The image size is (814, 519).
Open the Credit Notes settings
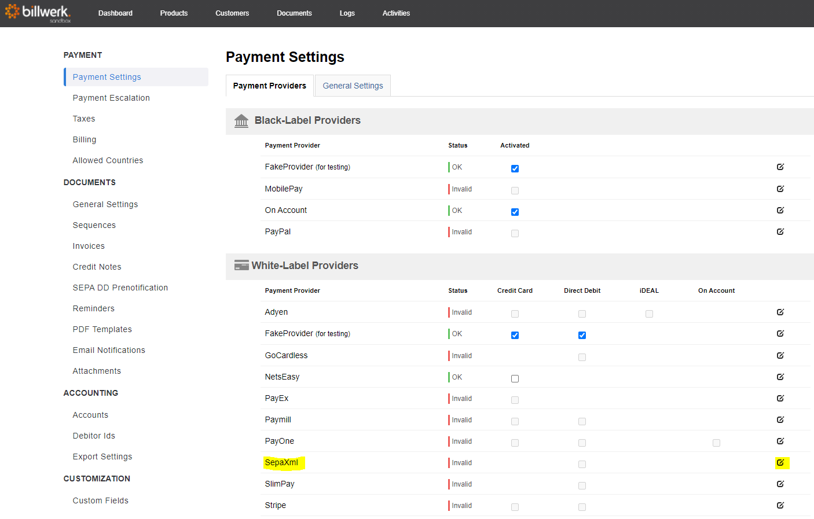pyautogui.click(x=97, y=267)
